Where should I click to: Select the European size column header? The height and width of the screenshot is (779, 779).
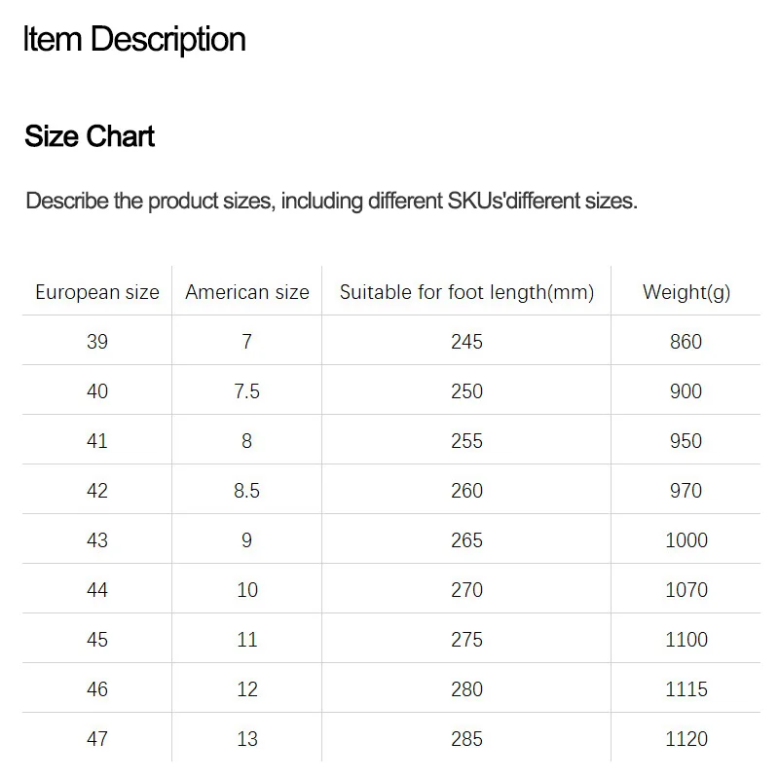coord(97,292)
